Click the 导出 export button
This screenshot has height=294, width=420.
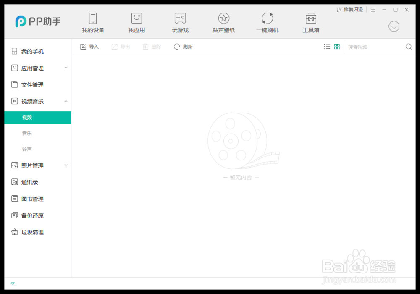click(x=121, y=47)
